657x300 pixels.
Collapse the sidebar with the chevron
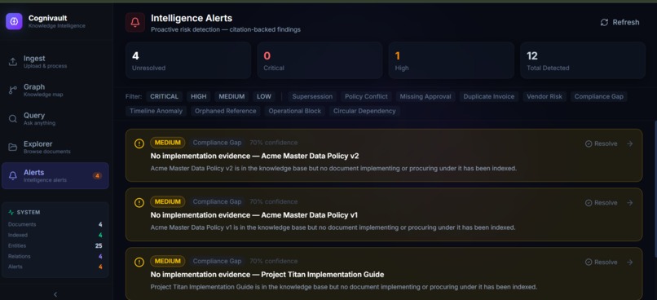coord(55,294)
